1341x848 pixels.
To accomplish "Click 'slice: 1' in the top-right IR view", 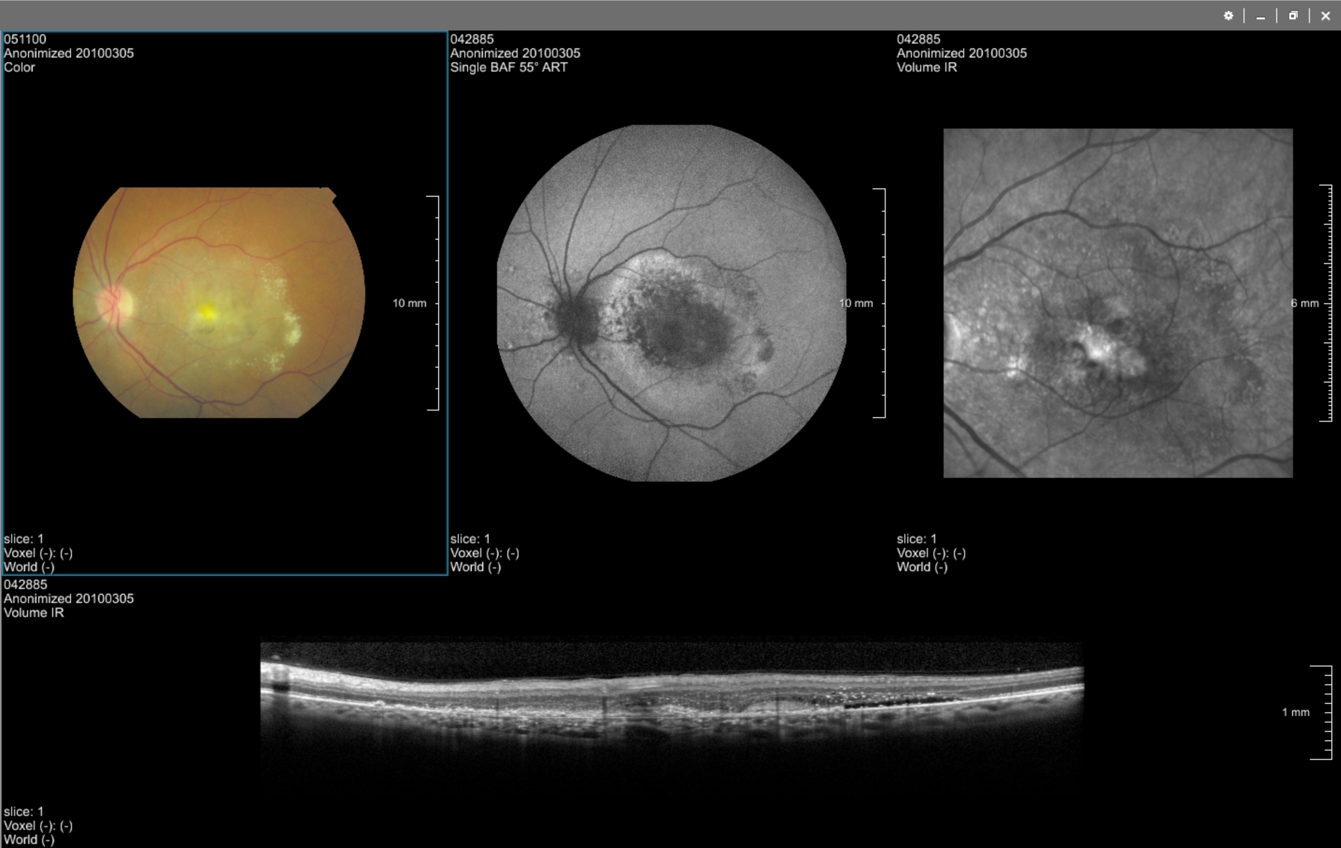I will 917,539.
